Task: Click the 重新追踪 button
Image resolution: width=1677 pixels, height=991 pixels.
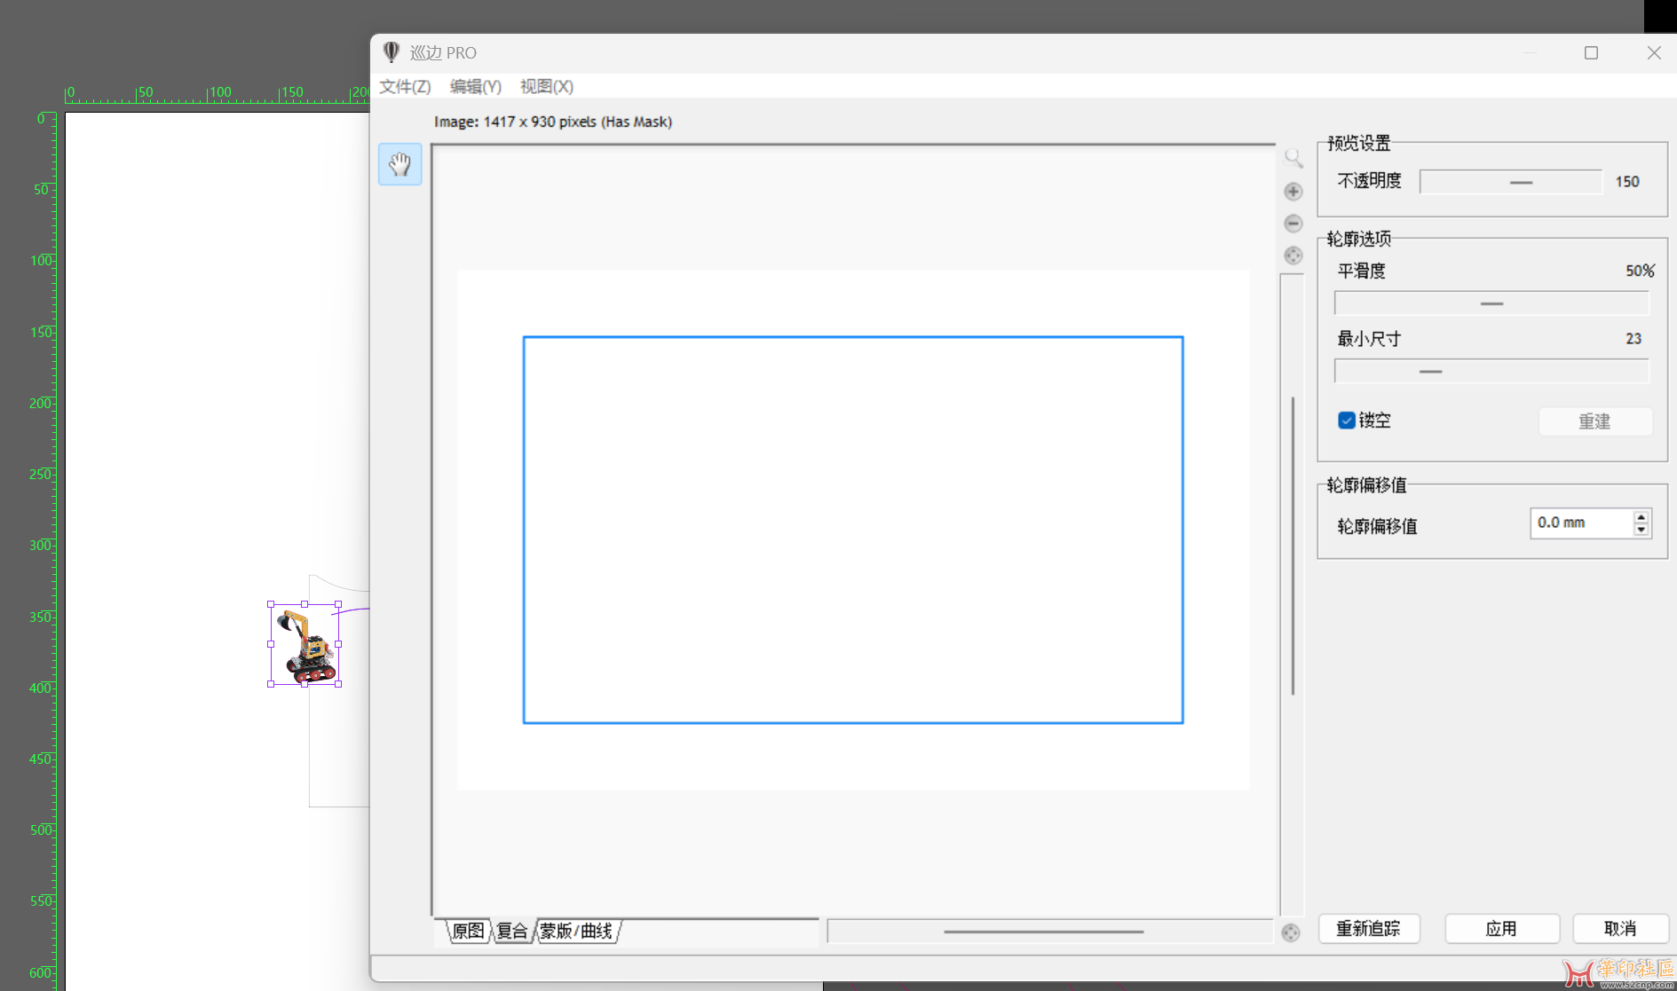Action: (x=1368, y=929)
